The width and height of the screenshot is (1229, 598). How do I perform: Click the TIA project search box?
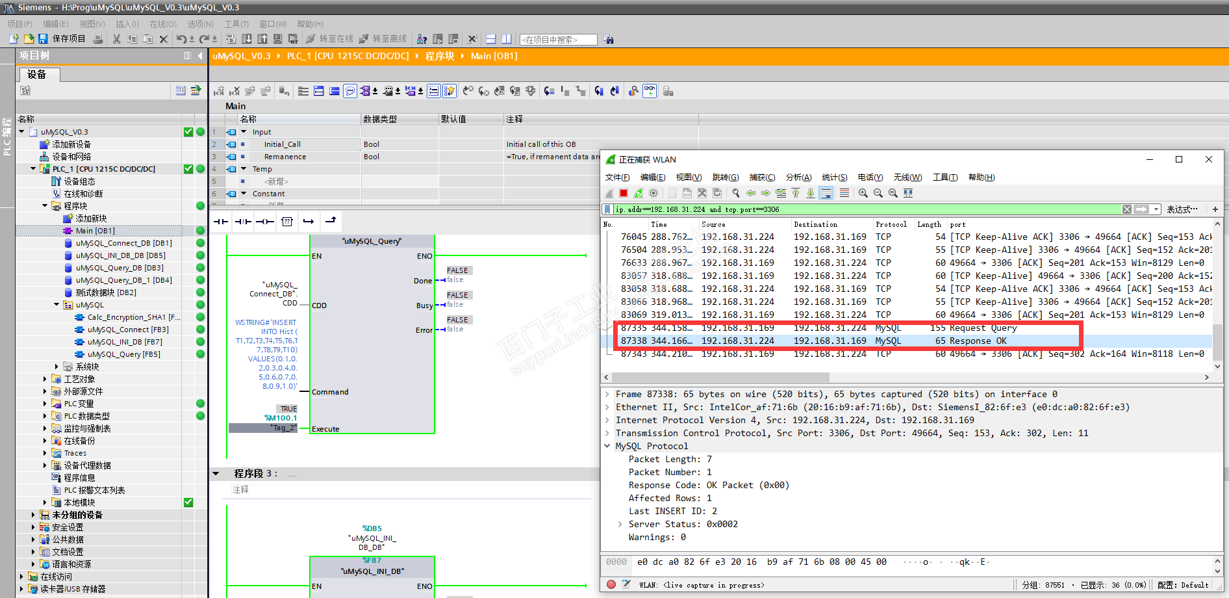point(559,40)
